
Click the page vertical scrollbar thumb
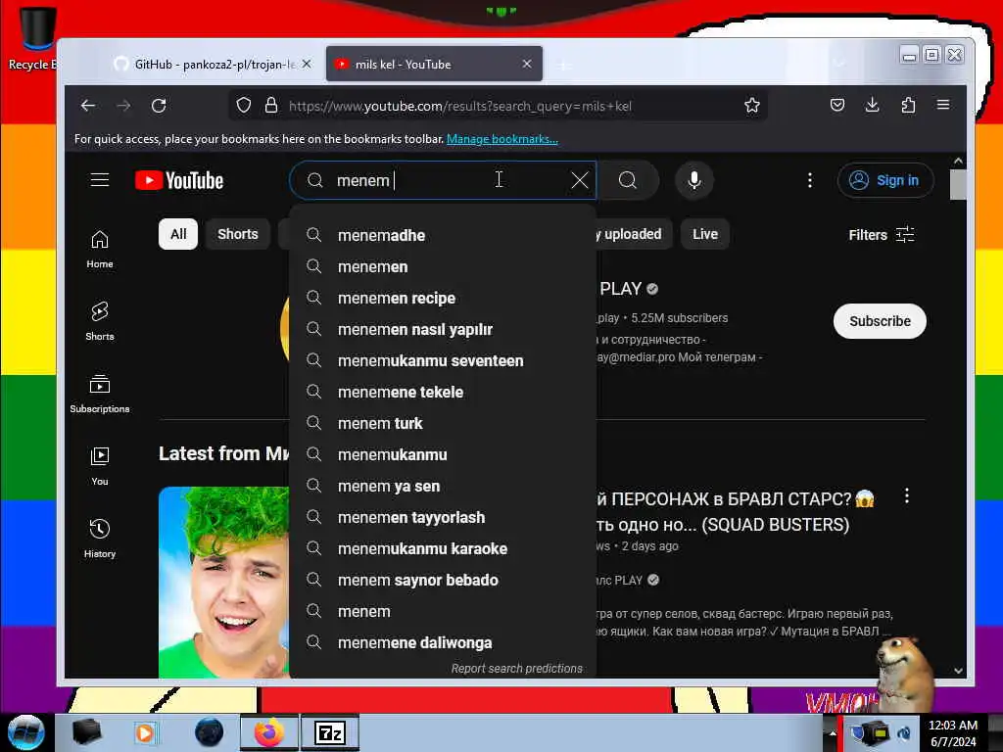coord(958,185)
